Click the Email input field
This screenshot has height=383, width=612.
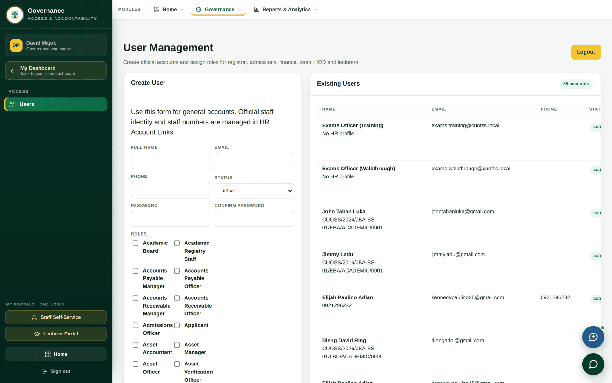pos(254,161)
